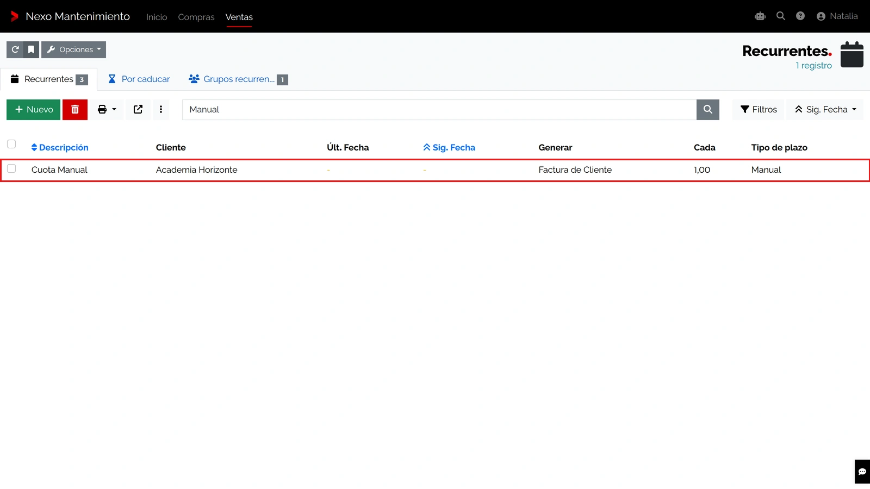The height and width of the screenshot is (489, 870).
Task: Click the Generar column header
Action: point(555,148)
